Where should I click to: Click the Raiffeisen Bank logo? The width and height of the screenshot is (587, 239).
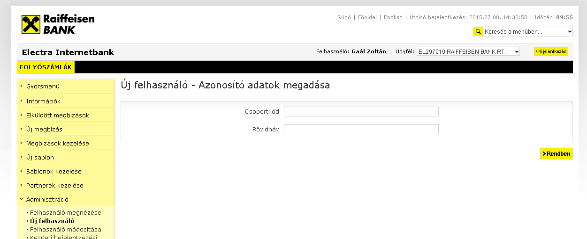pos(58,24)
